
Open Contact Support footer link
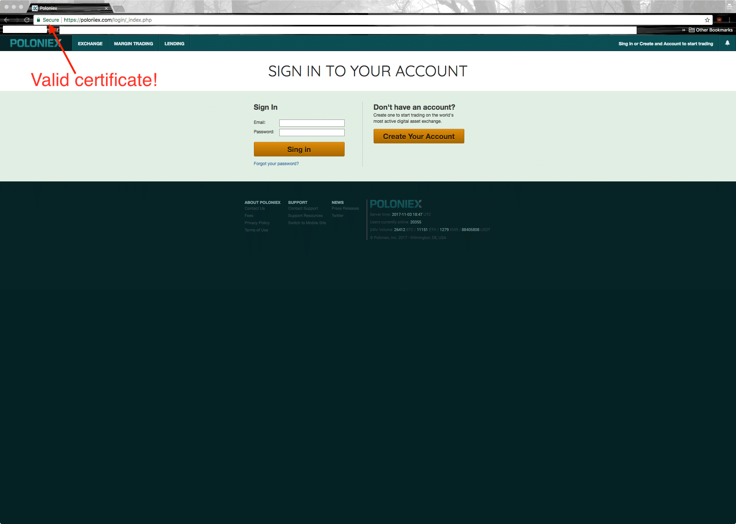click(303, 209)
